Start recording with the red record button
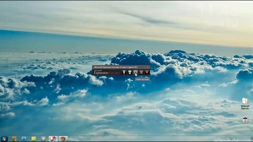Viewport: 253px width, 142px height. tap(147, 72)
